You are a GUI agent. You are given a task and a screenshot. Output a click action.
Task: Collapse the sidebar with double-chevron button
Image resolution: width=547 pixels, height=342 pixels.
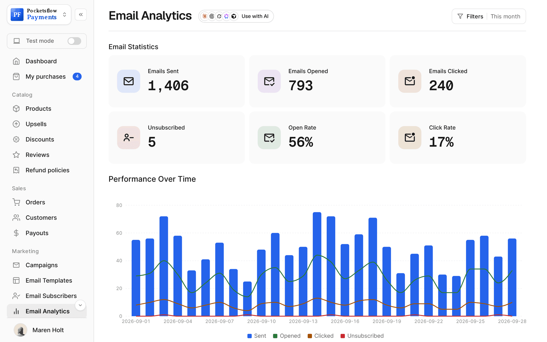(x=81, y=14)
